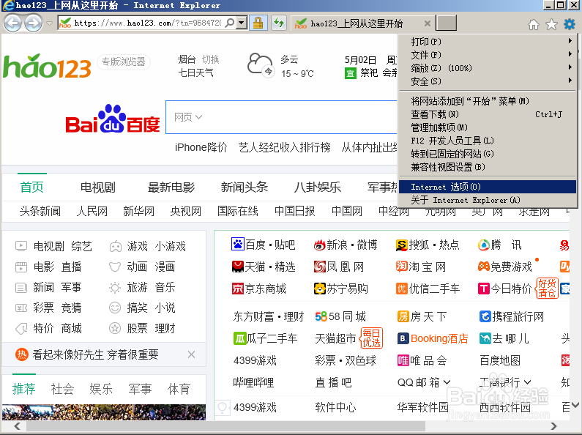Click the horizontal scrollbar right arrow
Screen dimensions: 582x435
[553, 426]
